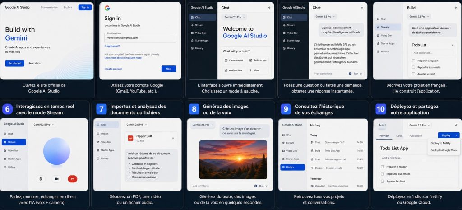
Task: Click the Email or phone field
Action: point(140,38)
